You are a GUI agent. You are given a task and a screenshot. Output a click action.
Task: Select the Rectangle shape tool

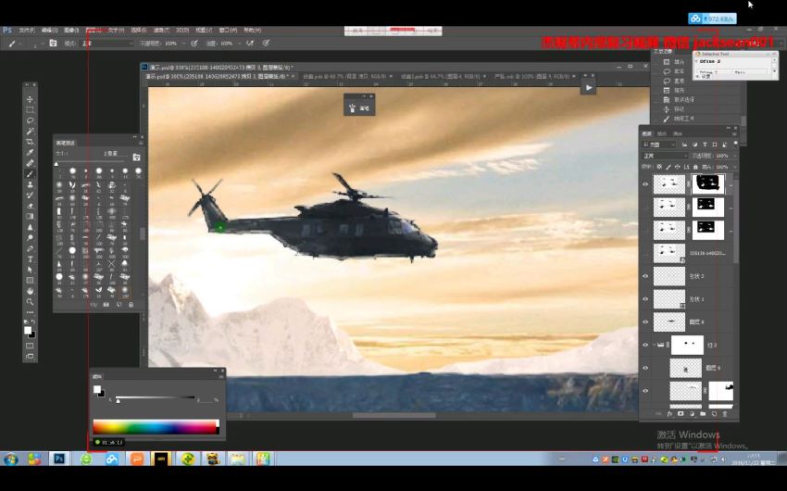(31, 280)
